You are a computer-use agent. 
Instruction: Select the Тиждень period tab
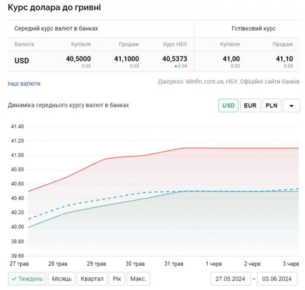pyautogui.click(x=27, y=279)
